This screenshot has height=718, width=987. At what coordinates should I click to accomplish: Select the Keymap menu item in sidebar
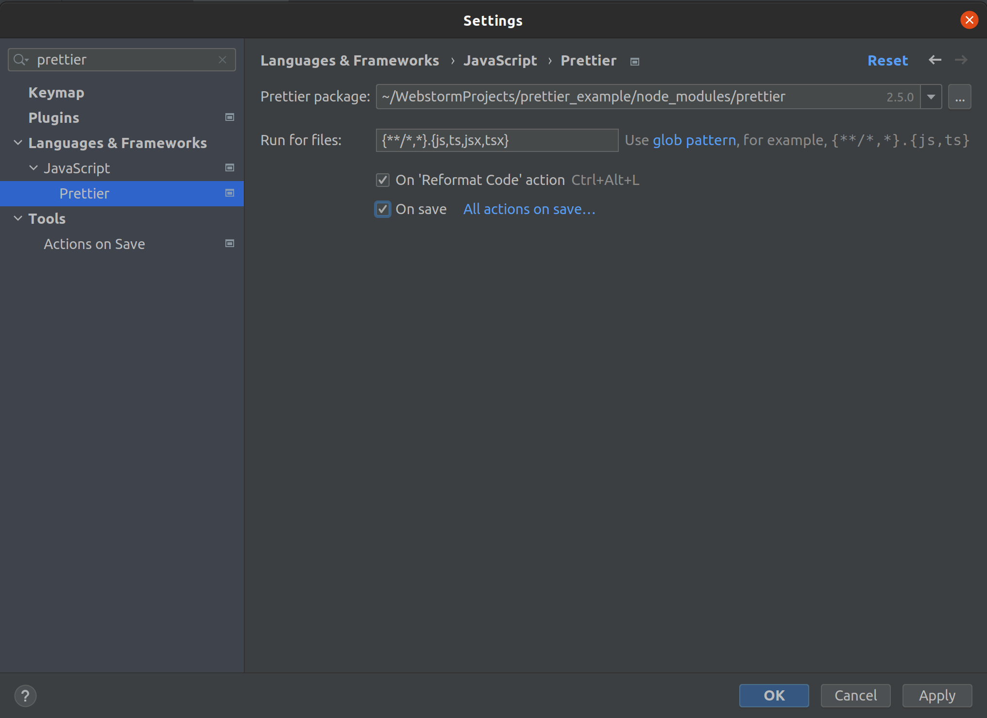point(56,92)
